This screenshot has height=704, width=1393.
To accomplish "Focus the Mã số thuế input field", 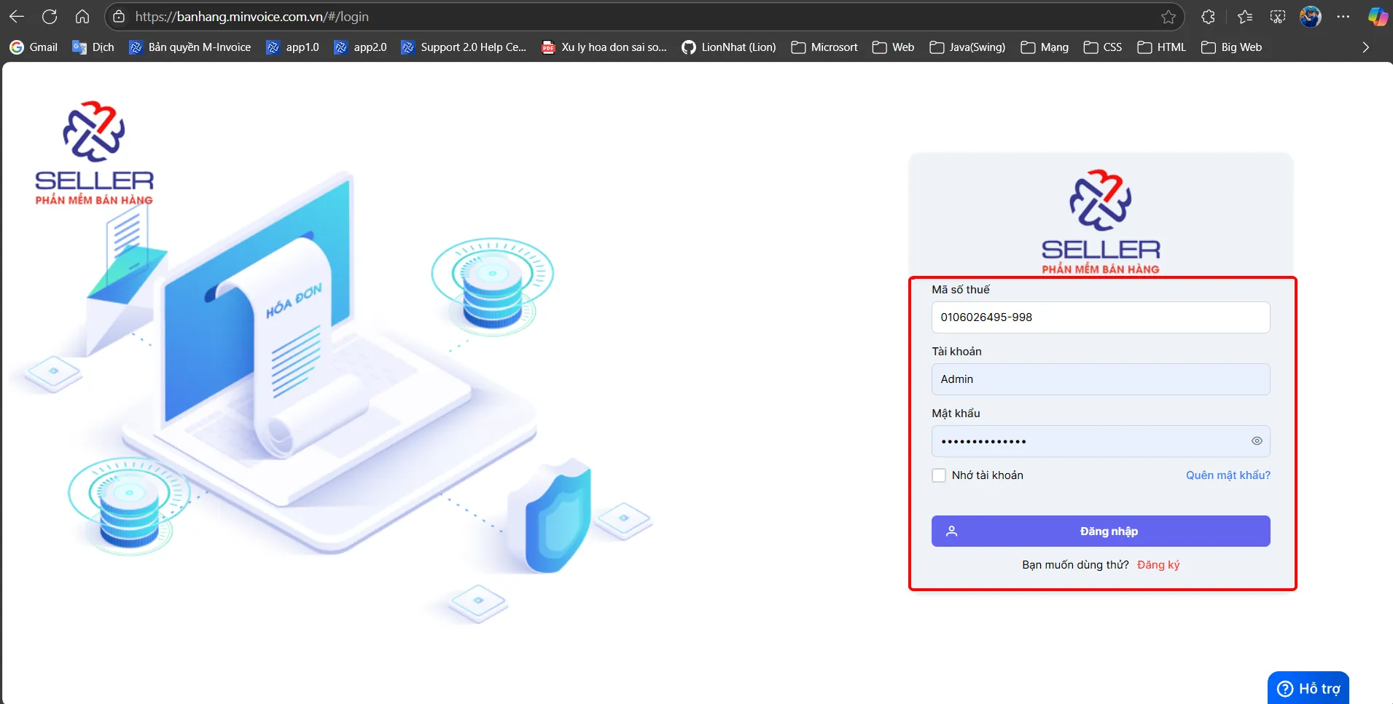I will [x=1101, y=317].
